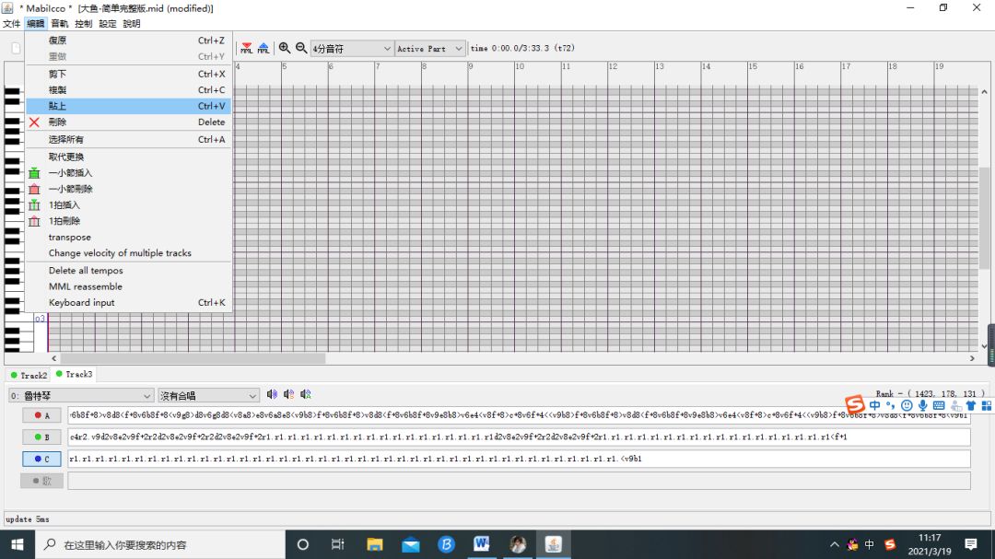Select melody part A toggle button
This screenshot has width=995, height=559.
tap(41, 415)
